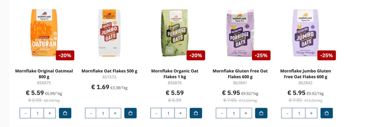Increase quantity of Original Oatmeal 800 g
Image resolution: width=383 pixels, height=127 pixels.
(x=50, y=113)
